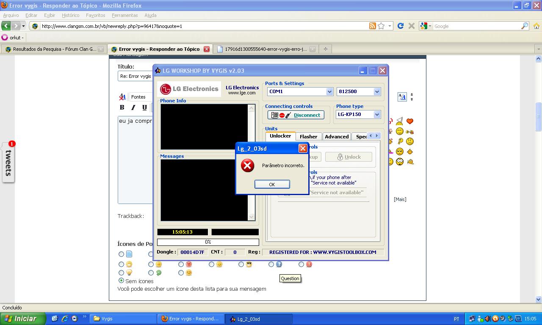Open the Arquivo menu

[11, 15]
